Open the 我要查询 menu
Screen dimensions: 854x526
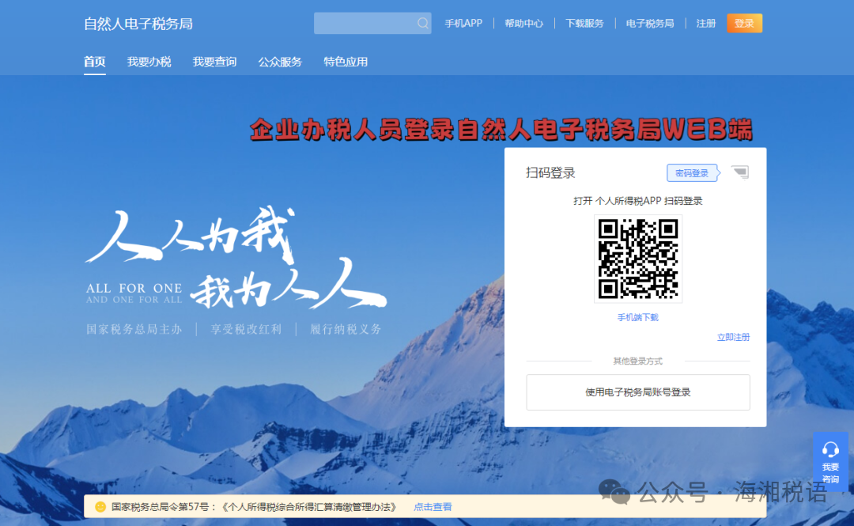214,61
